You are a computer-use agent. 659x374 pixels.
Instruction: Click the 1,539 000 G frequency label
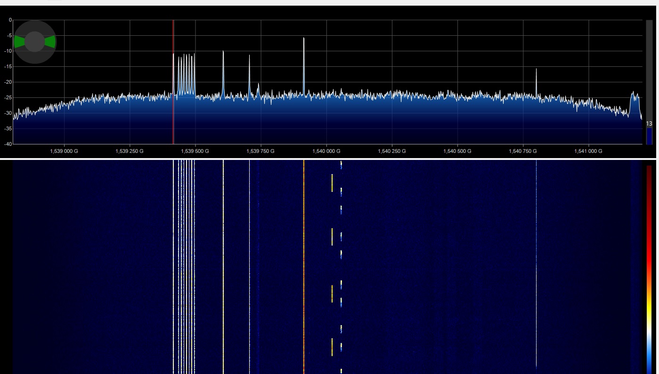point(64,151)
